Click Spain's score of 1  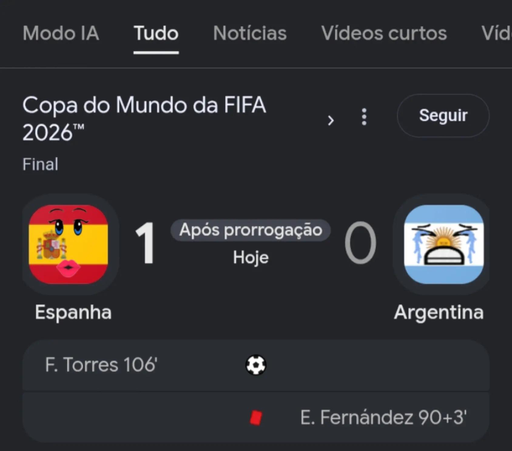coord(145,243)
